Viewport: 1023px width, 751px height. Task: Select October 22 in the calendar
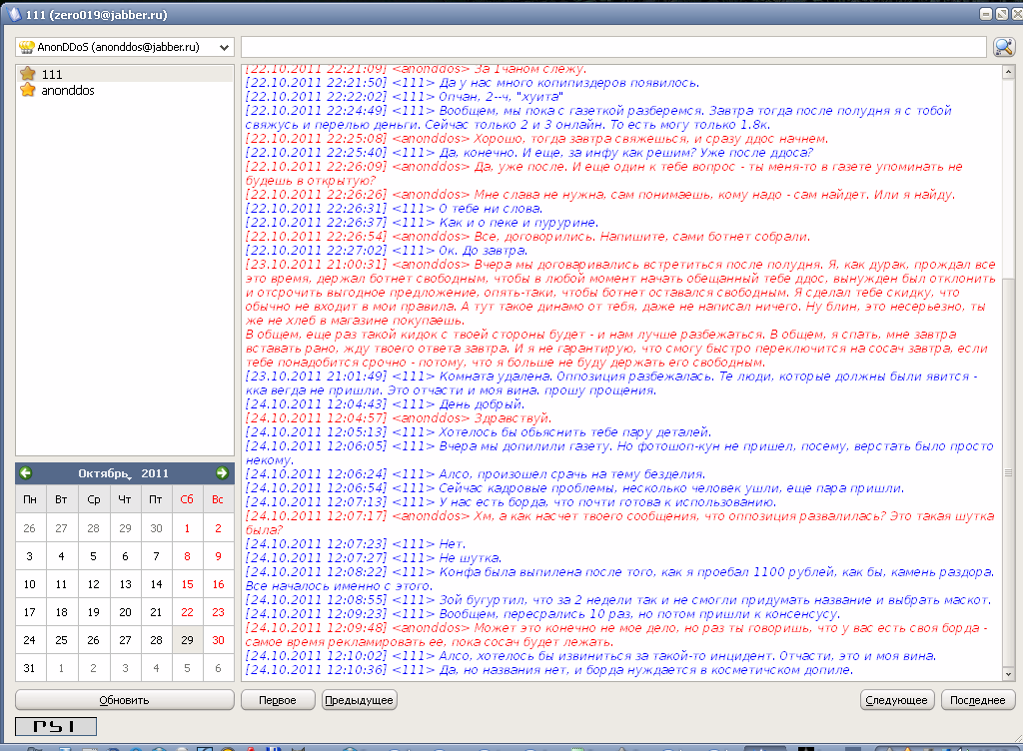pos(187,612)
